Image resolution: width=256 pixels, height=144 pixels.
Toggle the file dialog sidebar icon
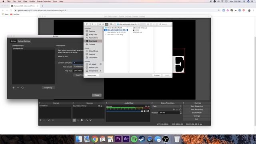pyautogui.click(x=87, y=24)
